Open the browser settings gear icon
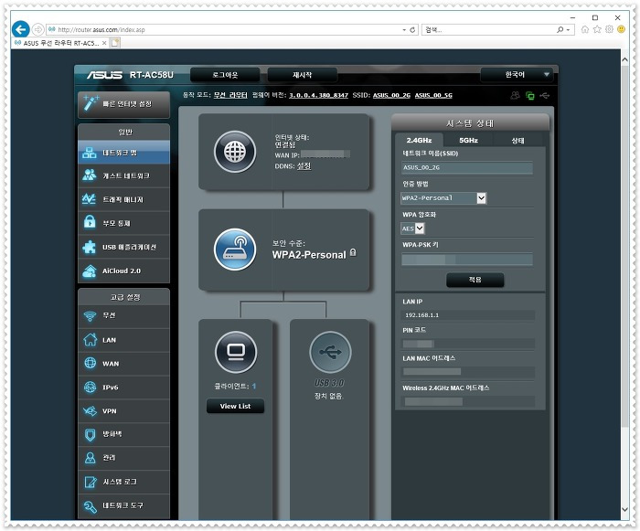Image resolution: width=640 pixels, height=531 pixels. (609, 29)
